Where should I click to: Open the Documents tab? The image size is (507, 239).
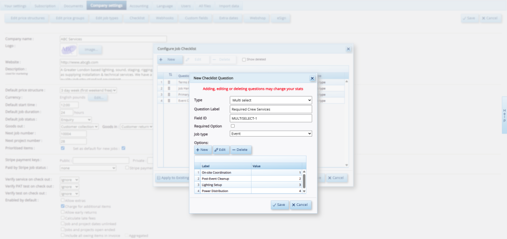(x=73, y=6)
